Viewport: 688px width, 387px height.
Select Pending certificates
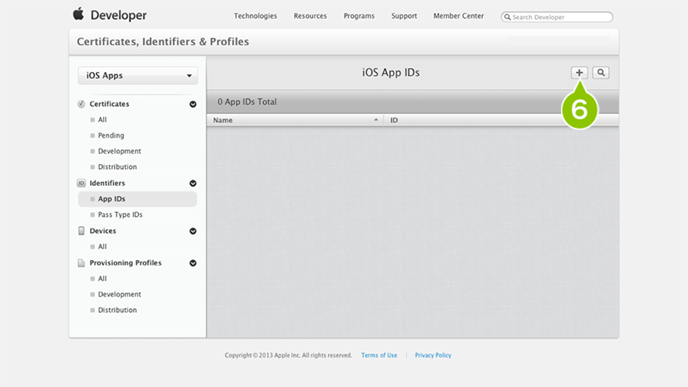coord(111,135)
